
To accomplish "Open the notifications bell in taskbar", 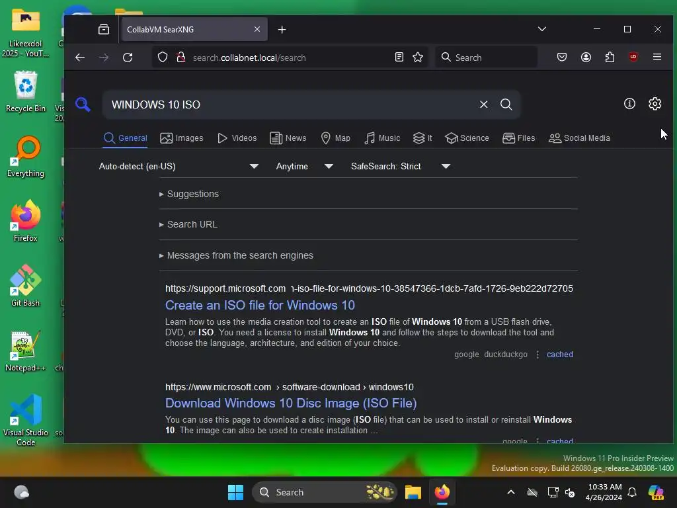I will pyautogui.click(x=632, y=492).
